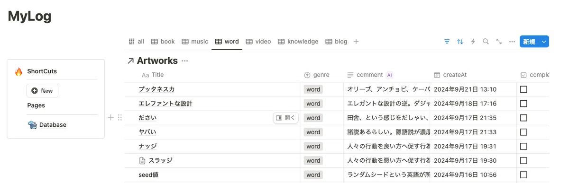Click the Pages heading text
Viewport: 569px width, 183px height.
pyautogui.click(x=36, y=105)
